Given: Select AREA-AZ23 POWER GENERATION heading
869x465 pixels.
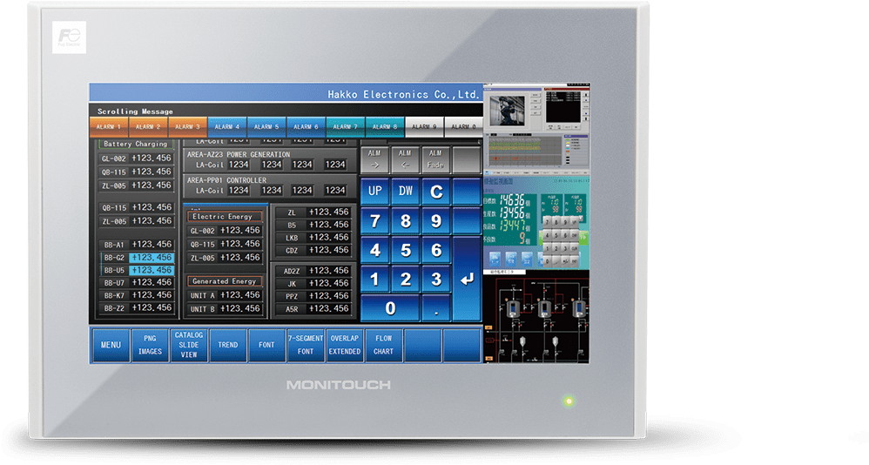Looking at the screenshot, I should pos(239,155).
